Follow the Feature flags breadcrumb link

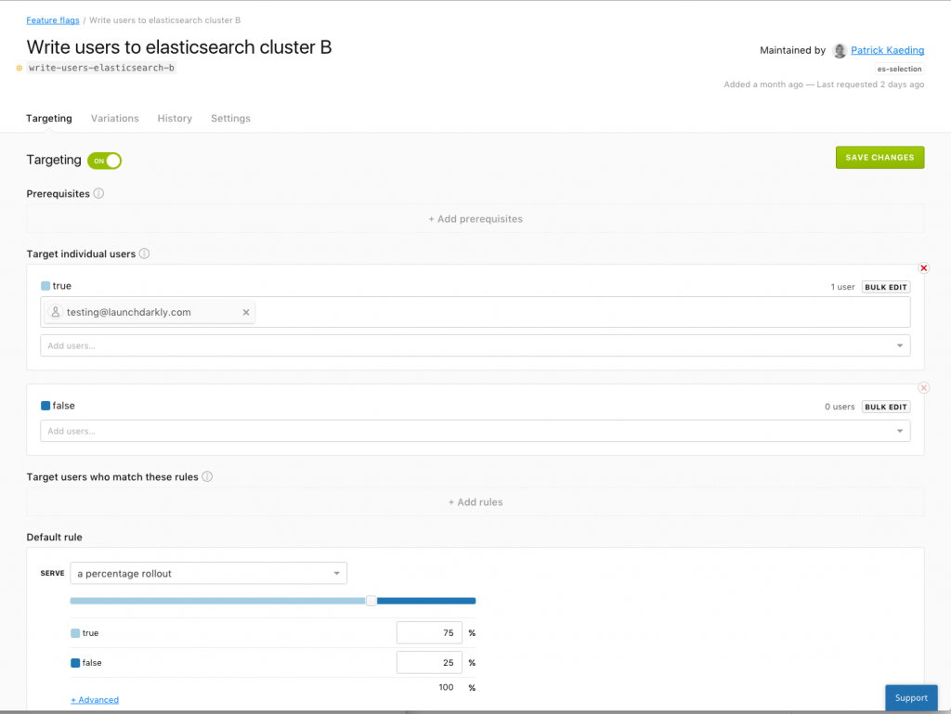pos(53,20)
